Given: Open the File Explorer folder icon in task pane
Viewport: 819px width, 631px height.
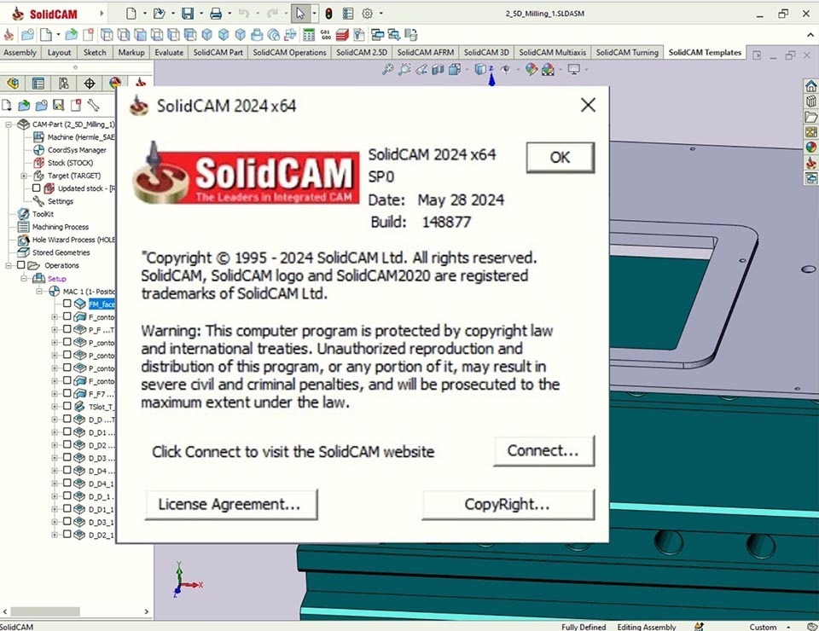Looking at the screenshot, I should point(811,116).
